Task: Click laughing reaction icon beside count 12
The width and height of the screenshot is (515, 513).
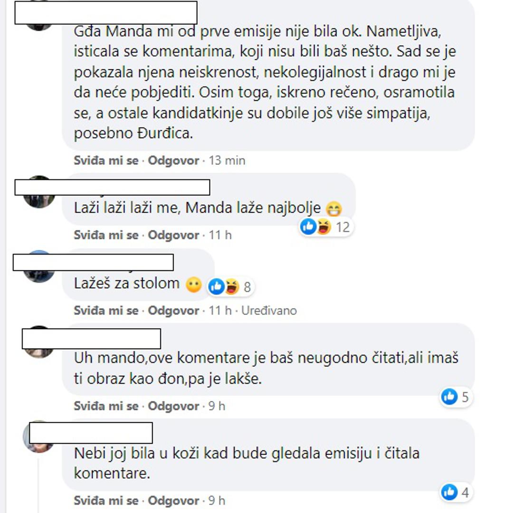Action: pos(324,227)
